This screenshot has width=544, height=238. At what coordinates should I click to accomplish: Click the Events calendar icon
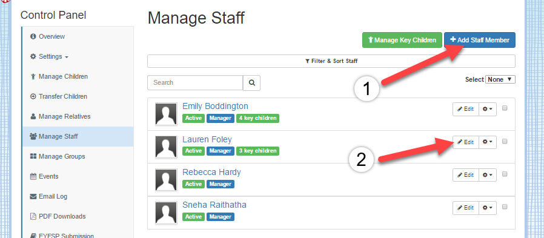click(x=33, y=176)
